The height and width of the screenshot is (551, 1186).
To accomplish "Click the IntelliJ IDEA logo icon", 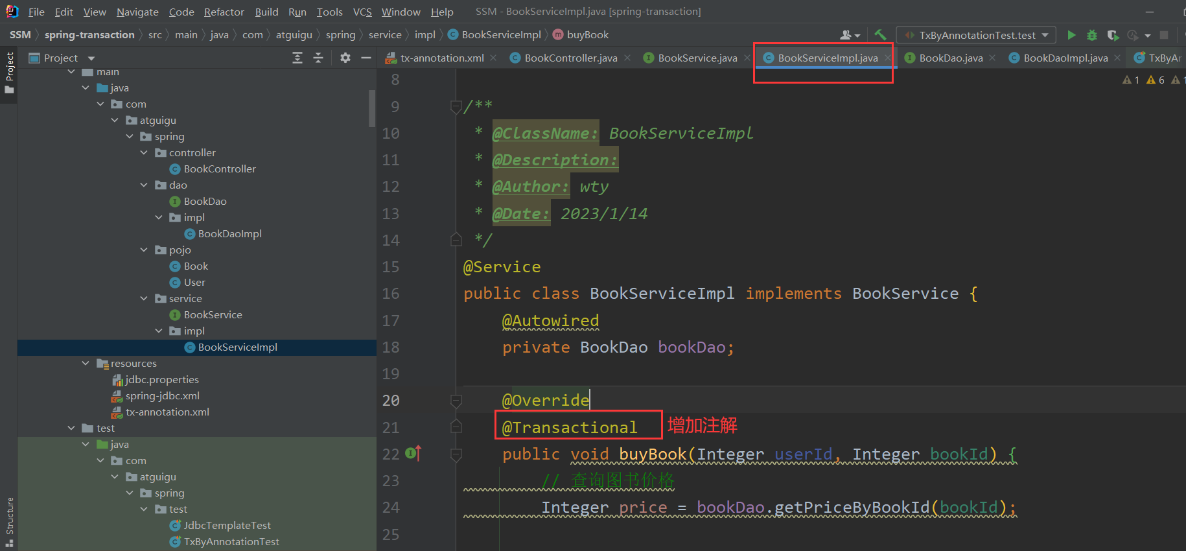I will tap(12, 11).
